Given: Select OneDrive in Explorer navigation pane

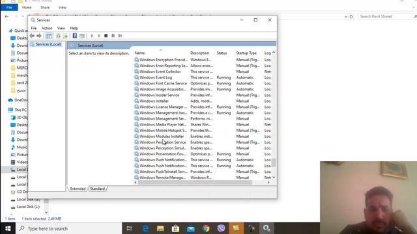Looking at the screenshot, I should pyautogui.click(x=18, y=100).
